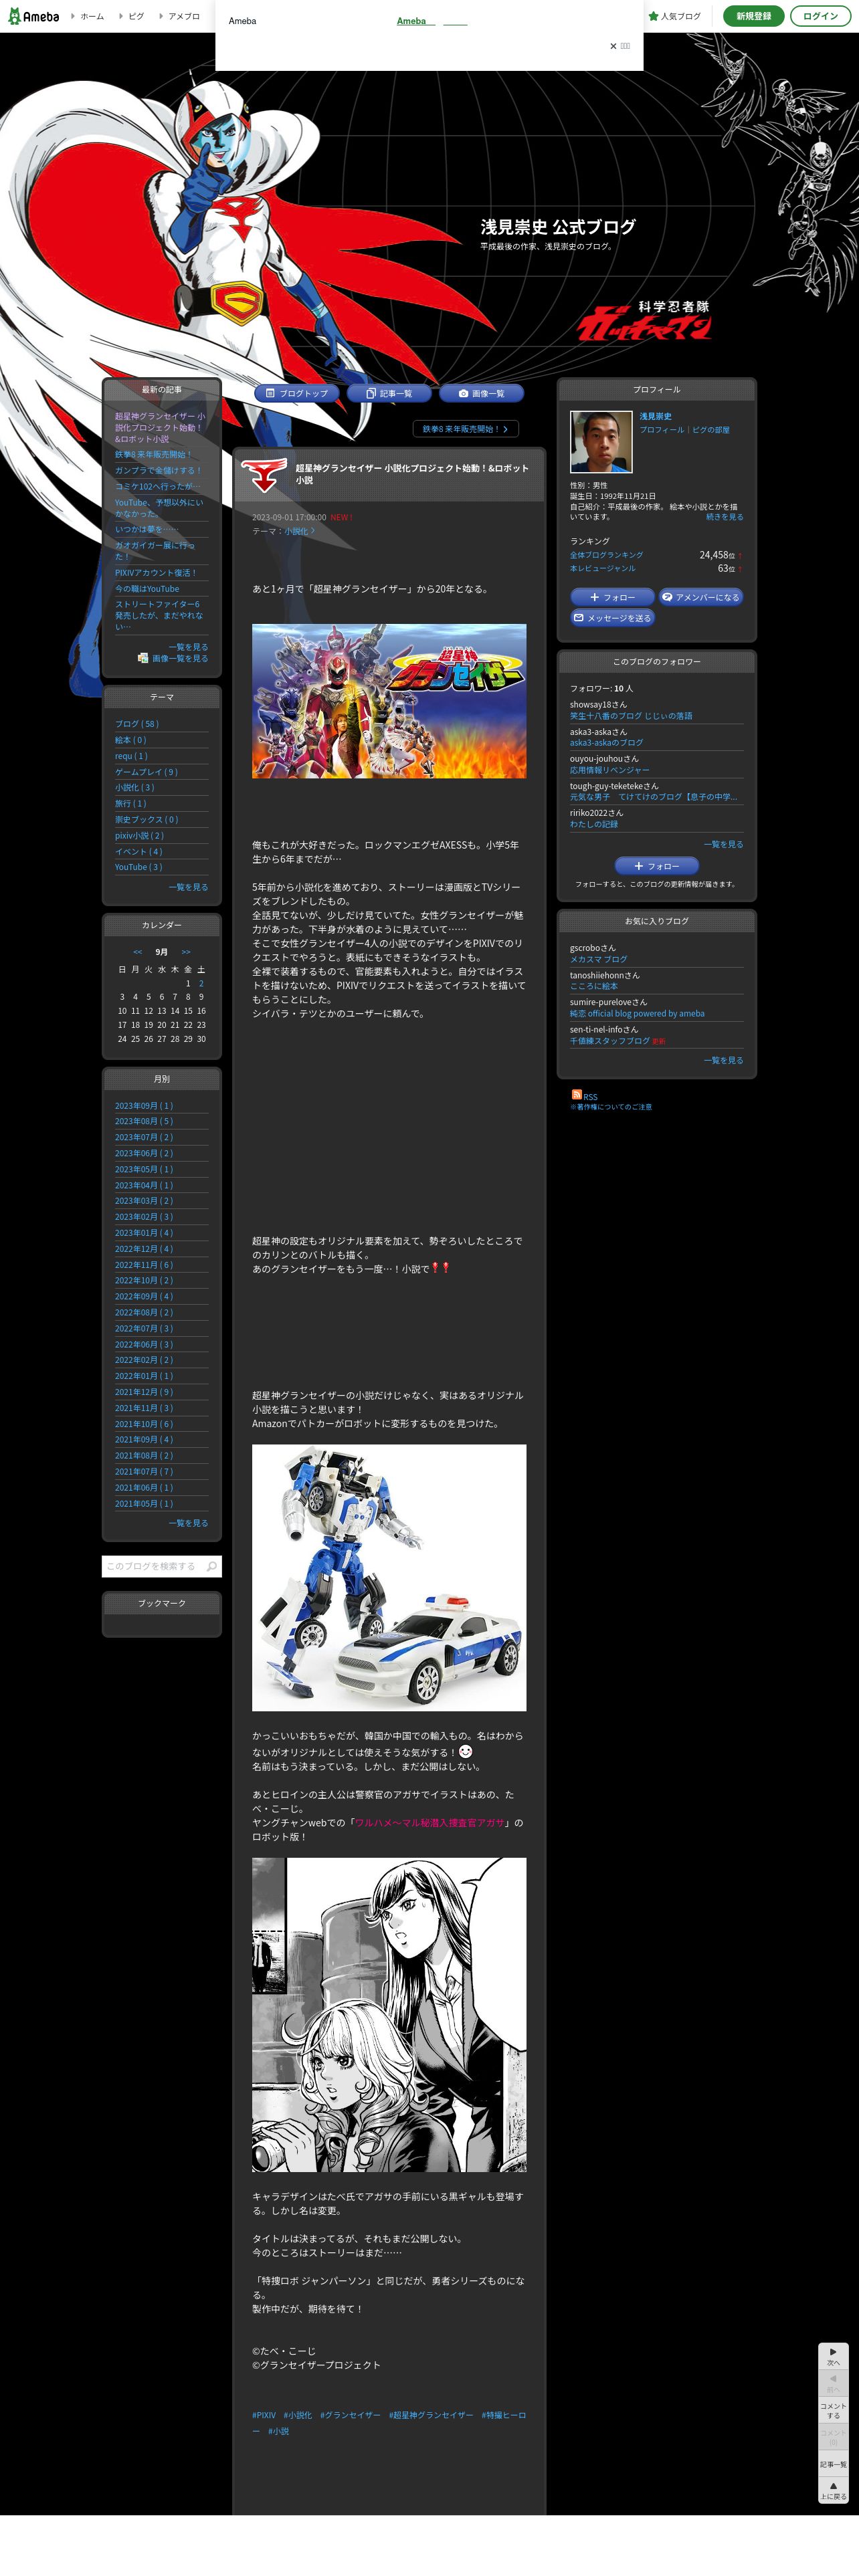This screenshot has width=859, height=2576.
Task: Click フォロー button under follower list
Action: tap(656, 866)
